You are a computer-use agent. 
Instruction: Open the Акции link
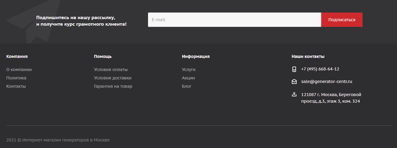tap(188, 78)
